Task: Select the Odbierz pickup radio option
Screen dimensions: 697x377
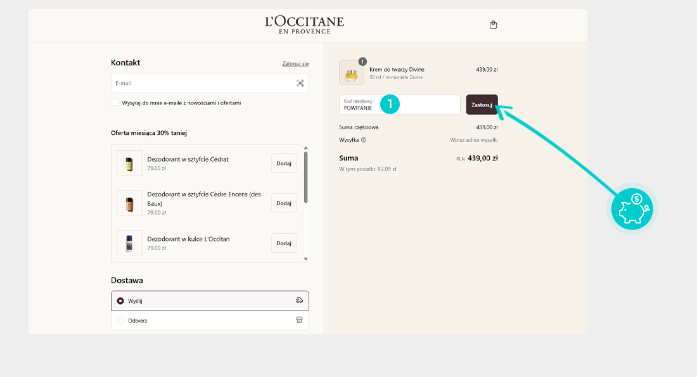Action: [x=120, y=321]
